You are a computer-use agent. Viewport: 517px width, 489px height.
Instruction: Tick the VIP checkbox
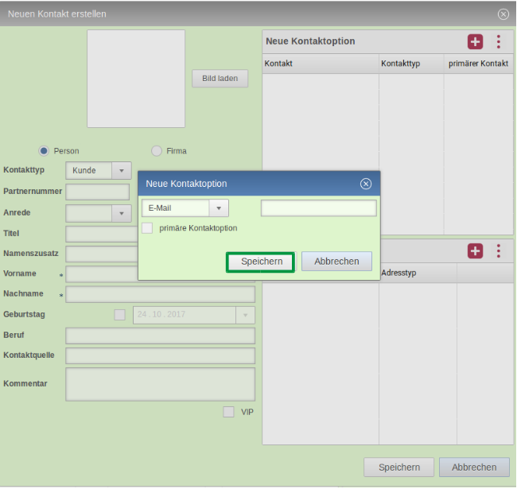[x=228, y=412]
